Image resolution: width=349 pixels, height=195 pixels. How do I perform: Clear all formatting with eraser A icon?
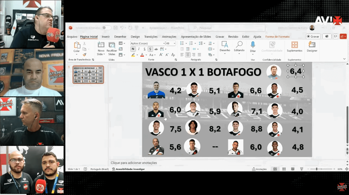pos(173,55)
